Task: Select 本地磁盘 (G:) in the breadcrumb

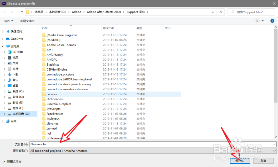Action: pyautogui.click(x=58, y=12)
